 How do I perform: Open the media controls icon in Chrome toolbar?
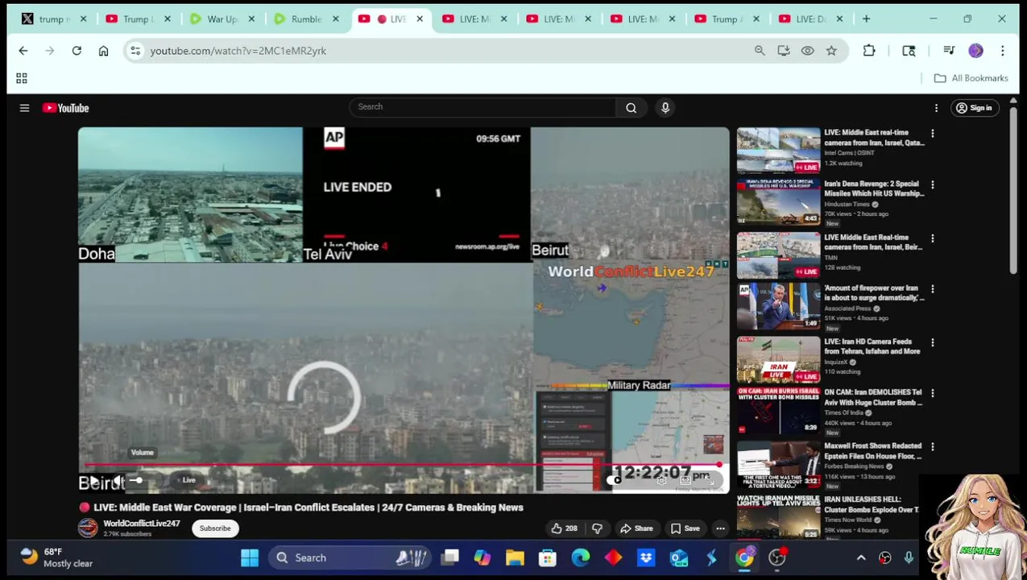click(x=949, y=51)
